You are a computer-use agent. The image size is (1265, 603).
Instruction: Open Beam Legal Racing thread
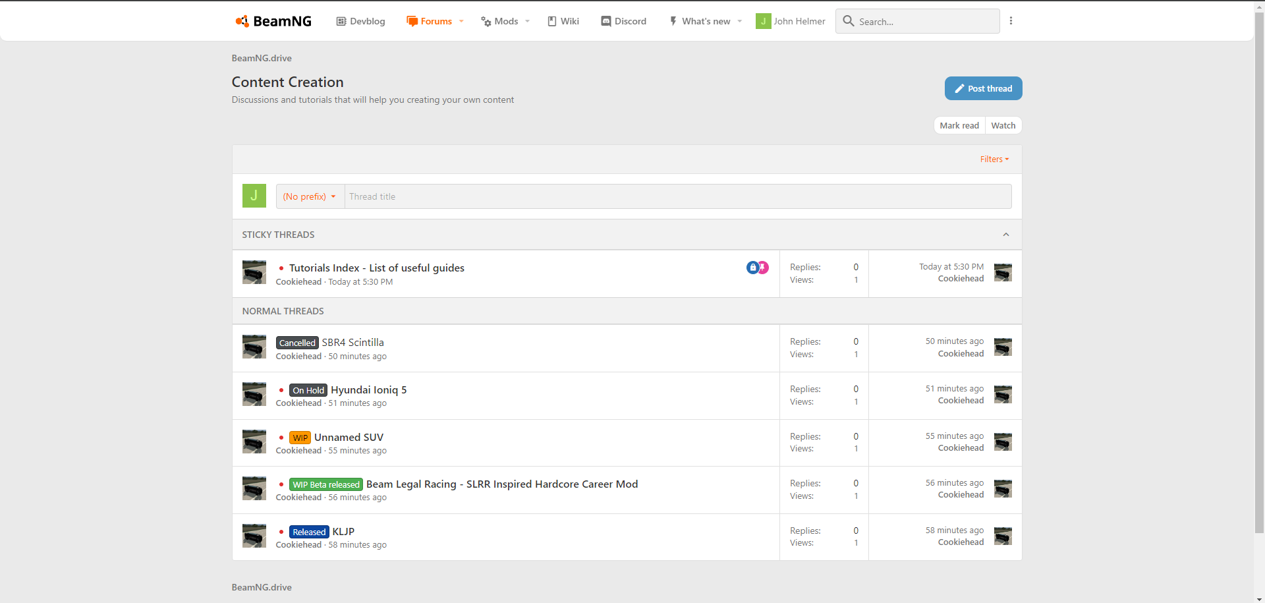[502, 484]
